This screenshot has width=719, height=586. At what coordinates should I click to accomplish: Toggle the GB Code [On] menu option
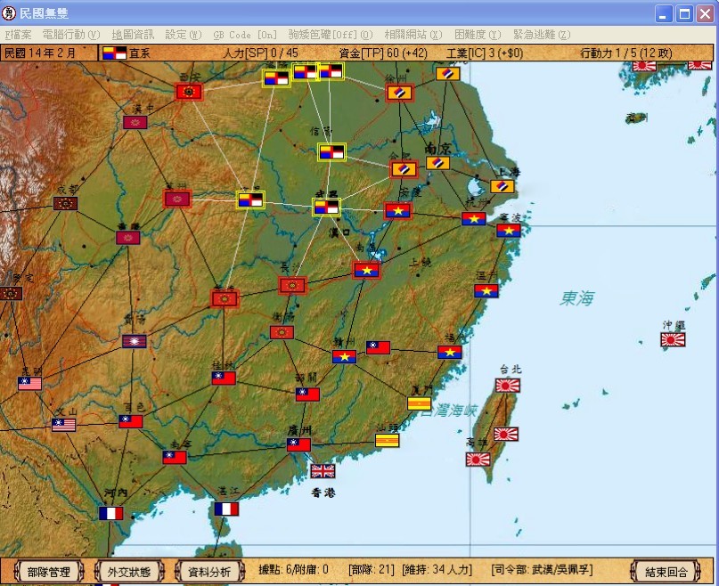[245, 35]
